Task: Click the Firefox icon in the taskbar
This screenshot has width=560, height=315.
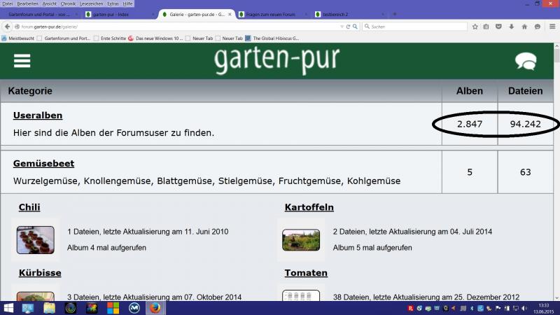Action: [x=155, y=308]
